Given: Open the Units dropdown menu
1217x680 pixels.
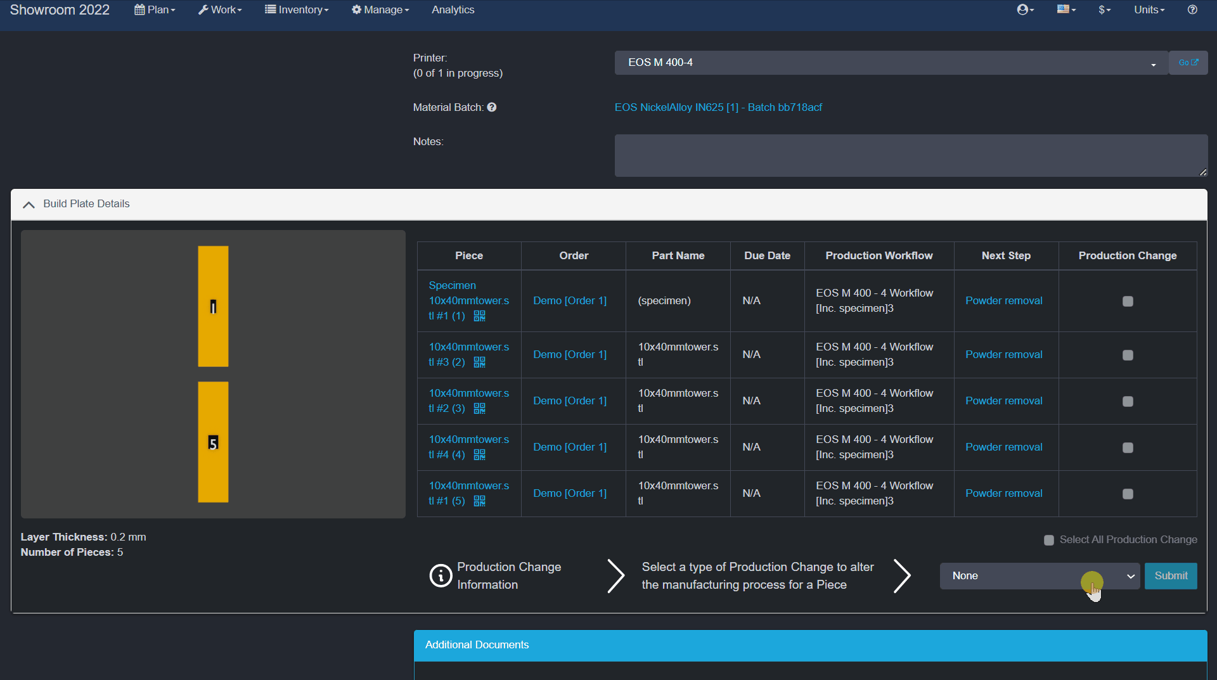Looking at the screenshot, I should click(x=1149, y=10).
